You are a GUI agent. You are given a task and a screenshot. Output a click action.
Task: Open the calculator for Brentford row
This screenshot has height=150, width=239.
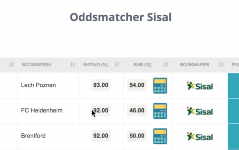(x=160, y=136)
